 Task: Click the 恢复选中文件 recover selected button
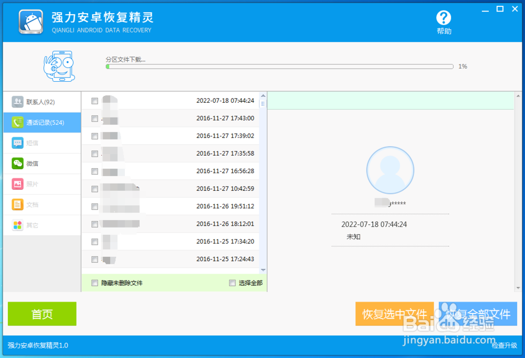(x=394, y=314)
